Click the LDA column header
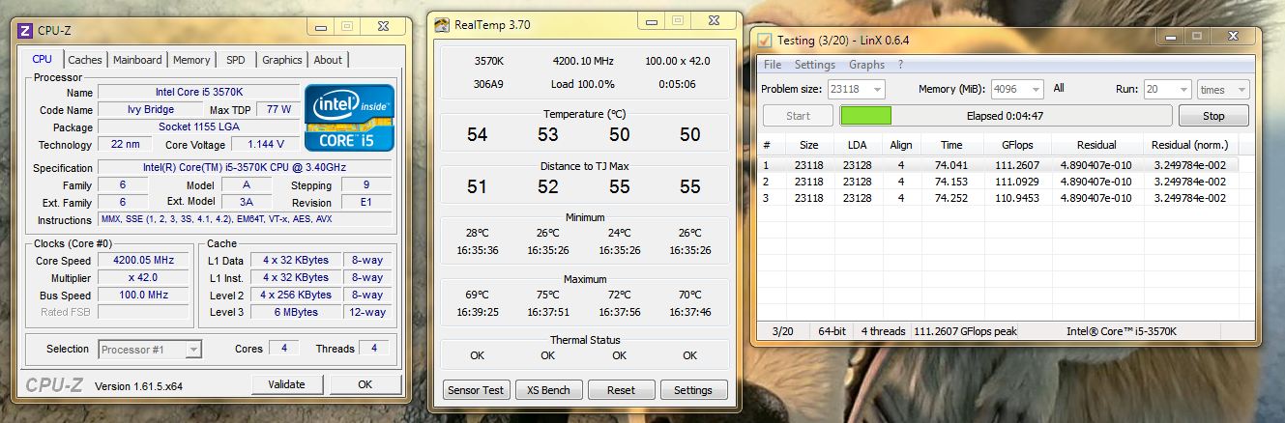1285x423 pixels. [x=857, y=145]
